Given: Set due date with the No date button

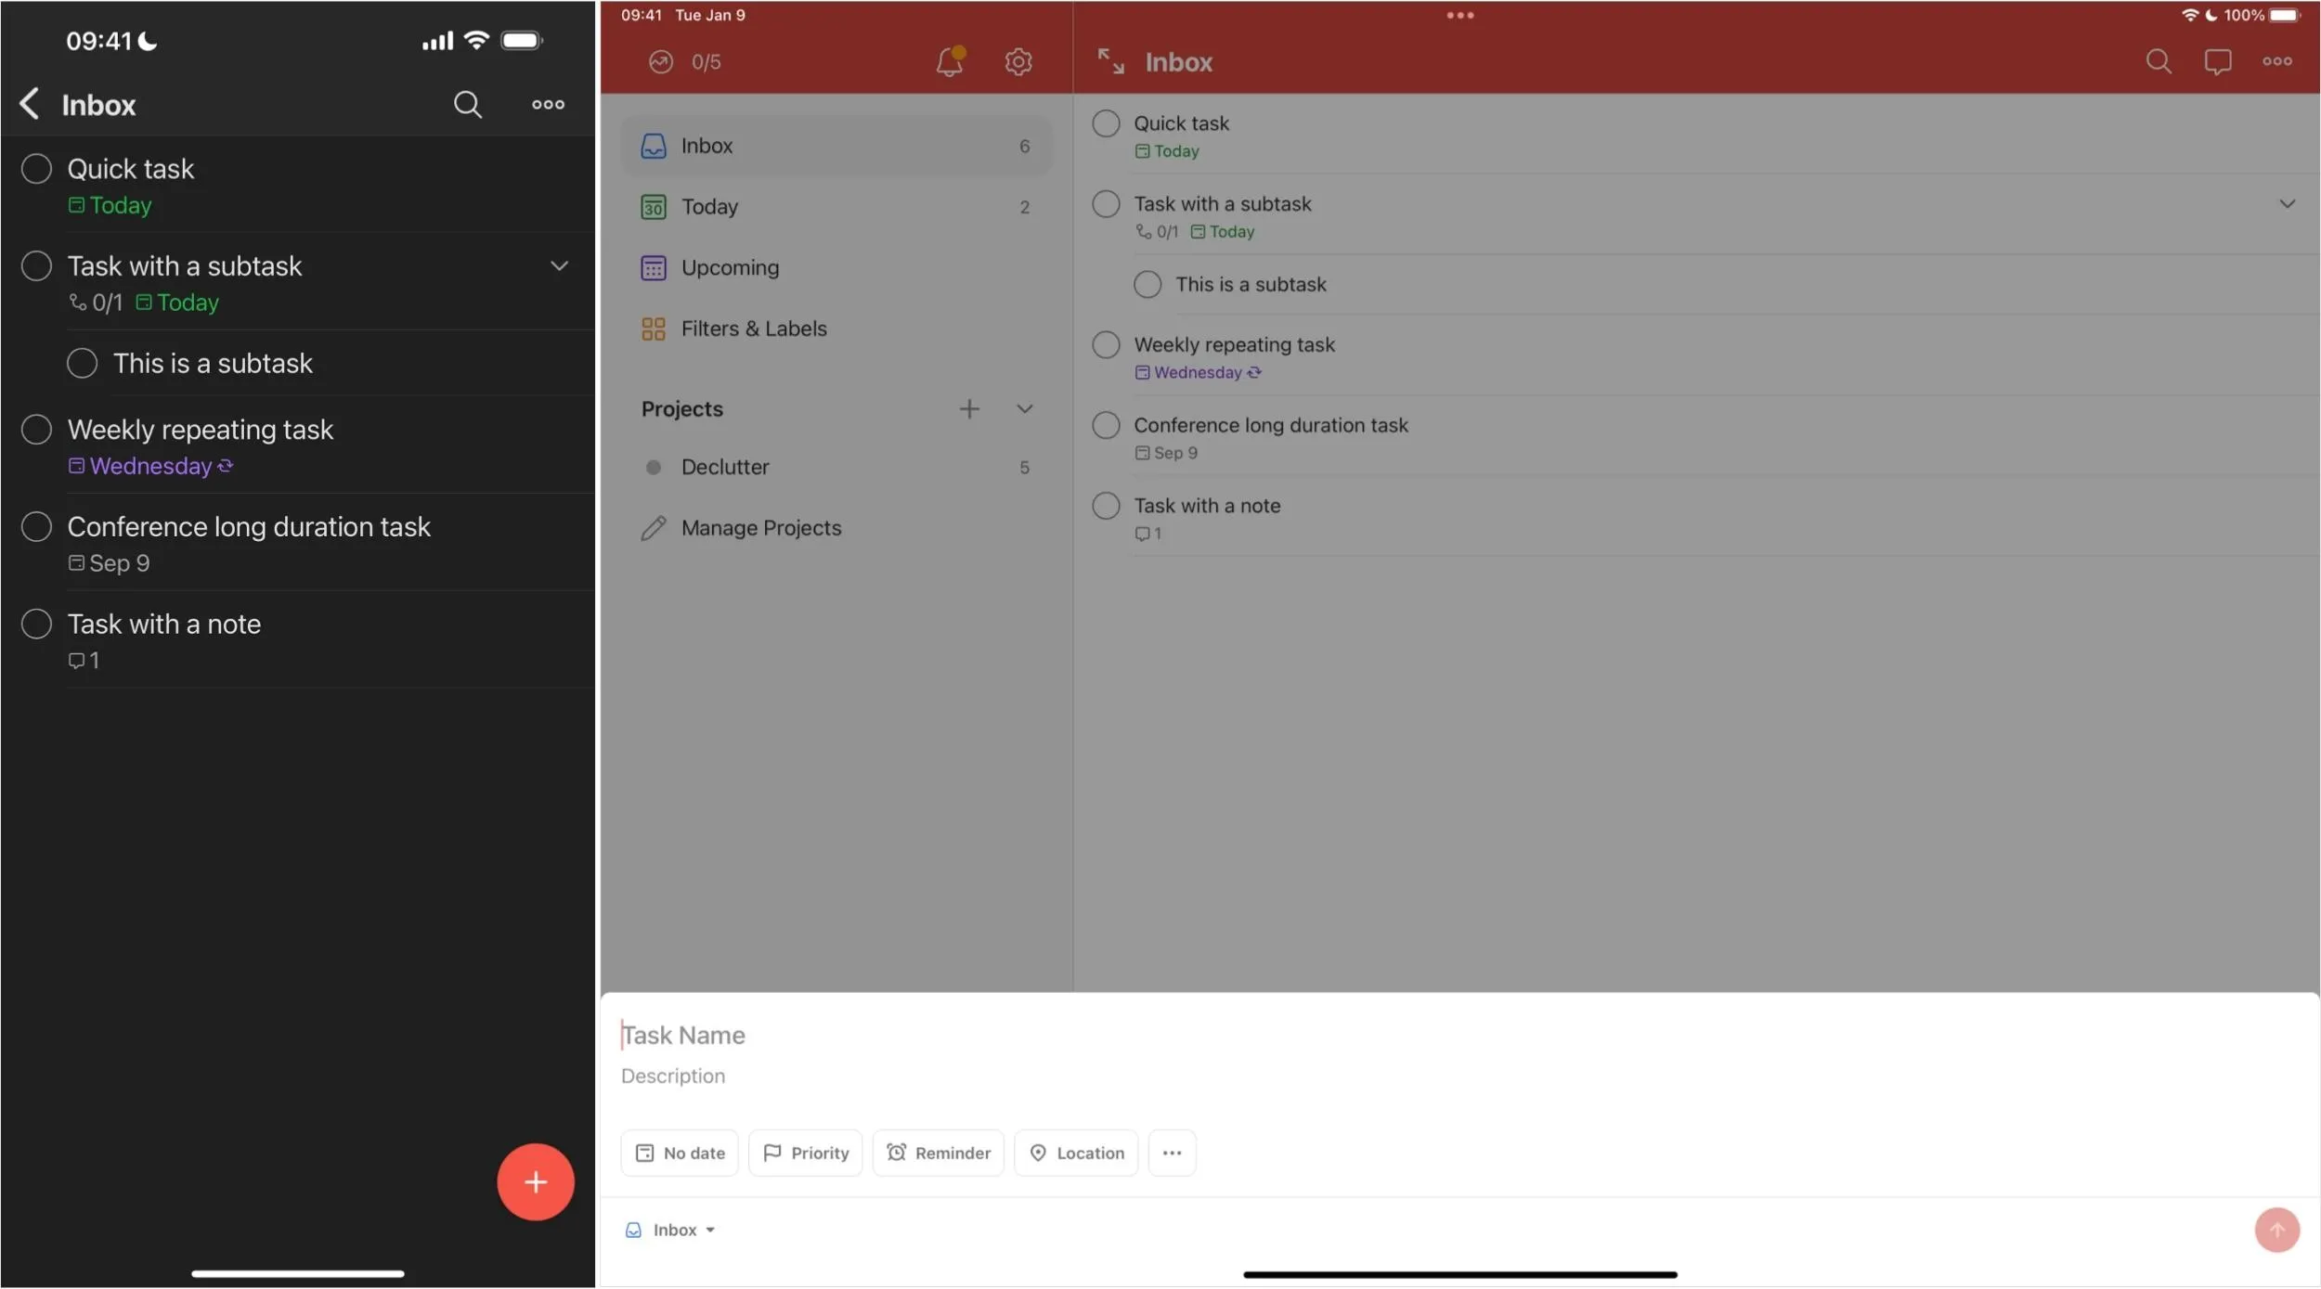Looking at the screenshot, I should [x=680, y=1154].
